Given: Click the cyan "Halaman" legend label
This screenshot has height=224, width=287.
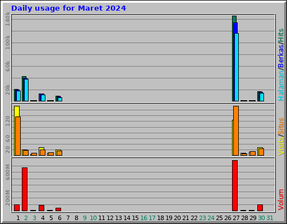Looking at the screenshot, I should click(281, 85).
